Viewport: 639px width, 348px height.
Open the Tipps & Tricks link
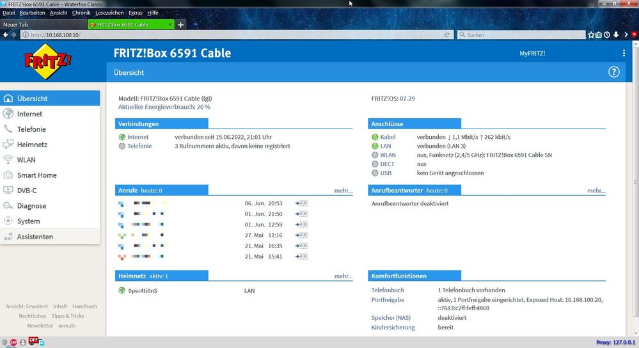coord(68,316)
